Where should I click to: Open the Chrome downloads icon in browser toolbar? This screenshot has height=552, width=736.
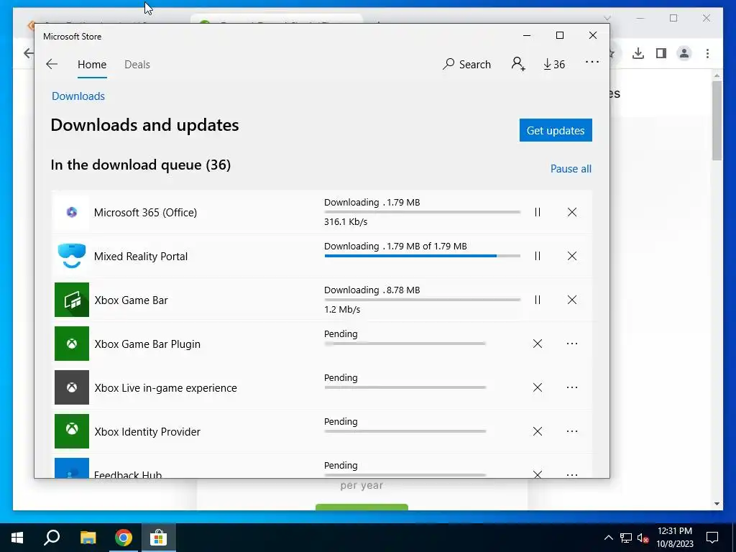point(638,53)
